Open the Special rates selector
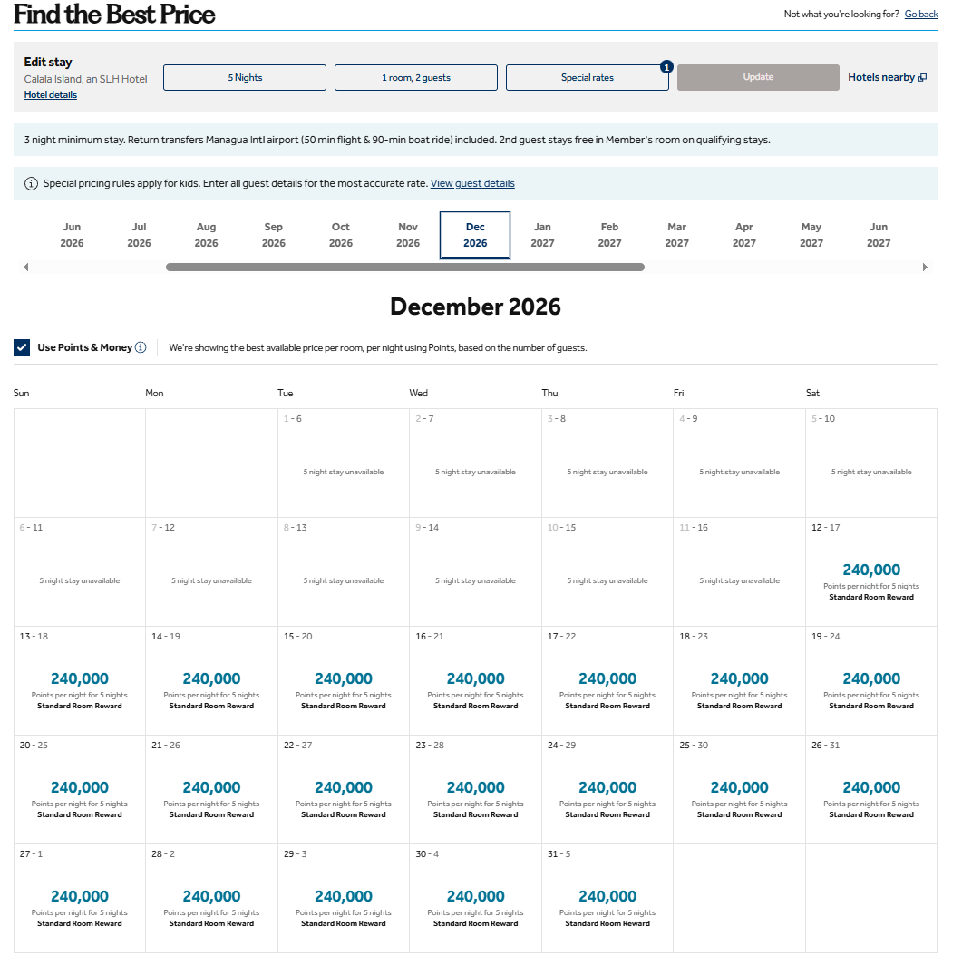The image size is (962, 975). tap(587, 78)
